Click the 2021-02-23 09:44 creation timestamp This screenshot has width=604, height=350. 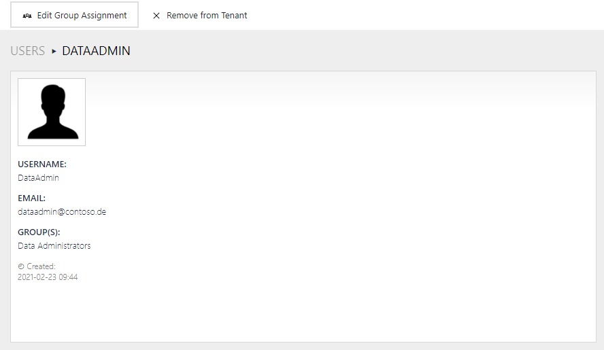(x=48, y=277)
